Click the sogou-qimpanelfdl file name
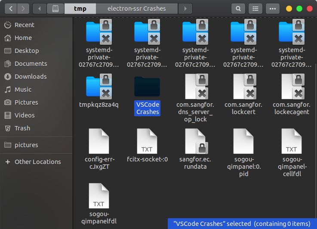 pos(99,217)
